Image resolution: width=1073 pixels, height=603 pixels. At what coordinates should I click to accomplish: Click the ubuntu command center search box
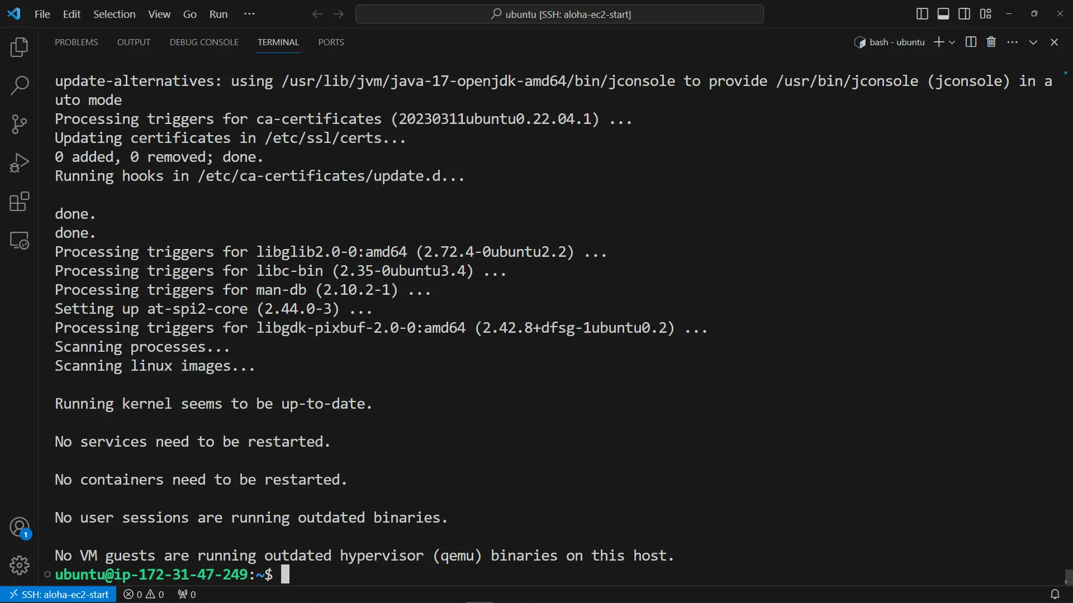click(x=559, y=14)
